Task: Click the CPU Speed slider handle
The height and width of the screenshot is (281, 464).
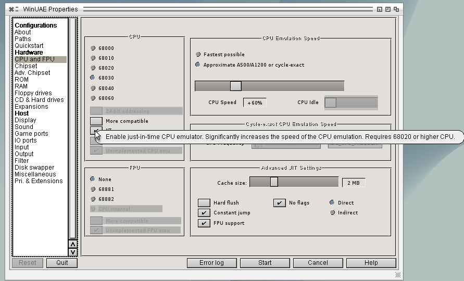Action: [x=236, y=86]
